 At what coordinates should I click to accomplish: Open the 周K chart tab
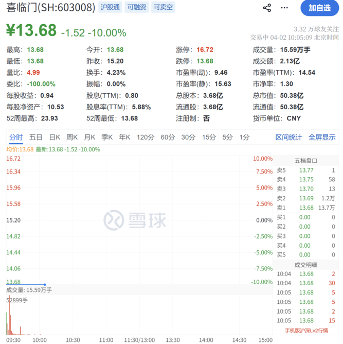(72, 137)
